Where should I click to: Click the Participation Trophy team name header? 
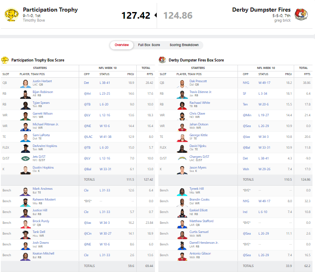pos(50,10)
